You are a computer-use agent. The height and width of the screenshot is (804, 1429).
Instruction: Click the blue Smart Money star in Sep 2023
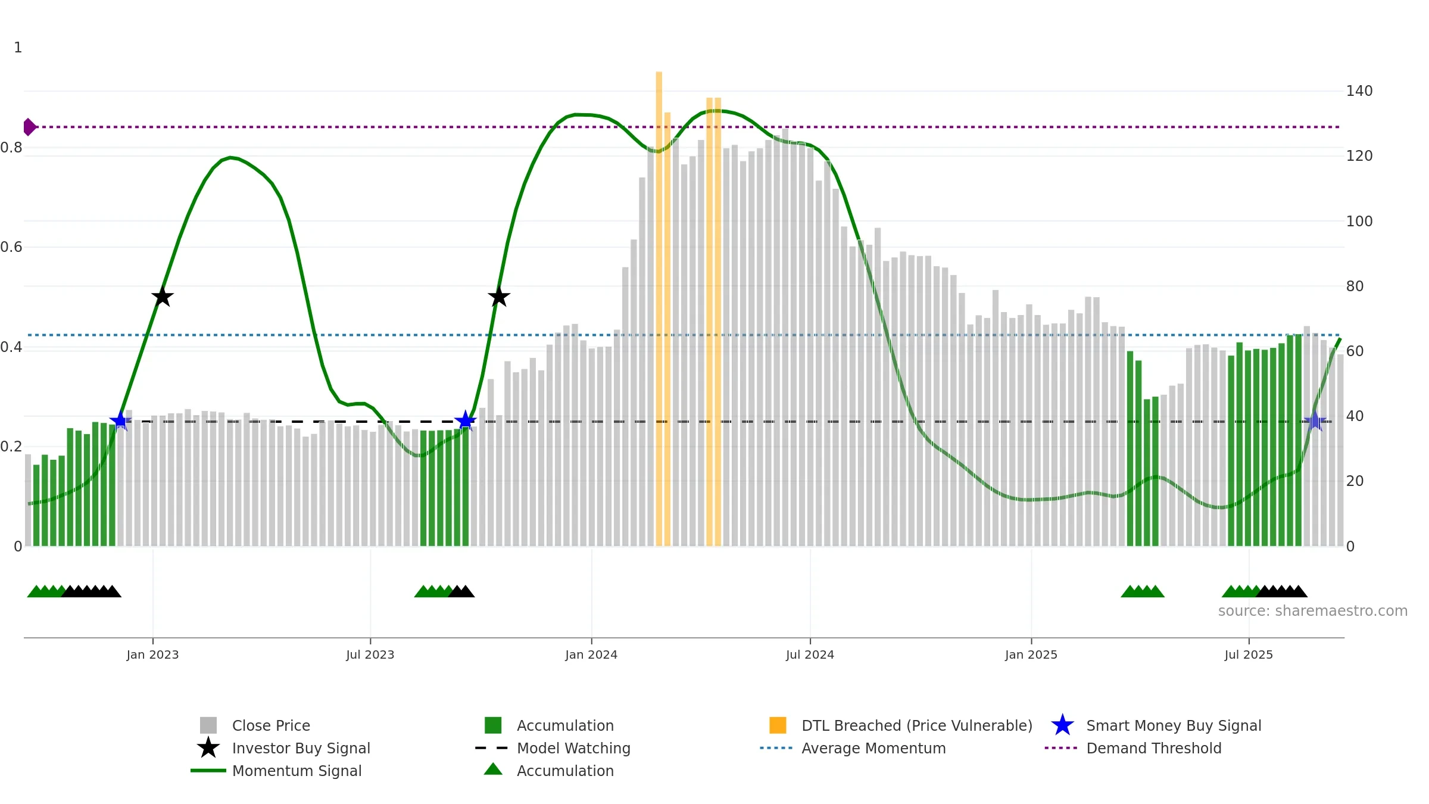tap(465, 421)
